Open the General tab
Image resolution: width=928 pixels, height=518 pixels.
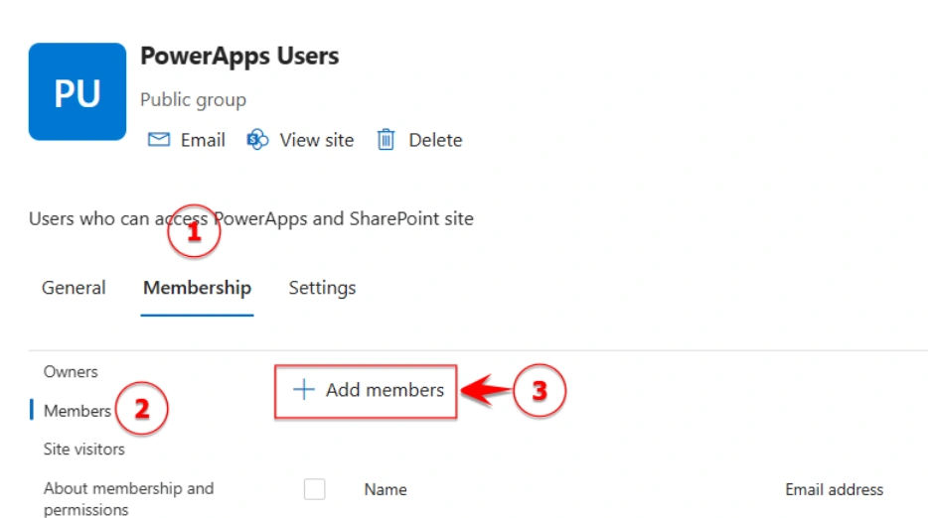tap(74, 288)
